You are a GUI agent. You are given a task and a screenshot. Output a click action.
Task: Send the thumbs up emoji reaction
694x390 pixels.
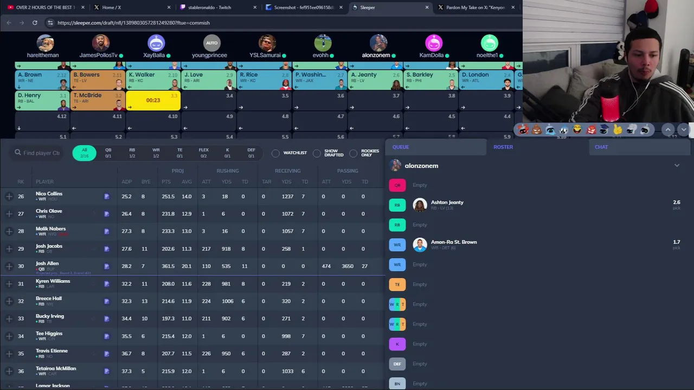tap(618, 130)
